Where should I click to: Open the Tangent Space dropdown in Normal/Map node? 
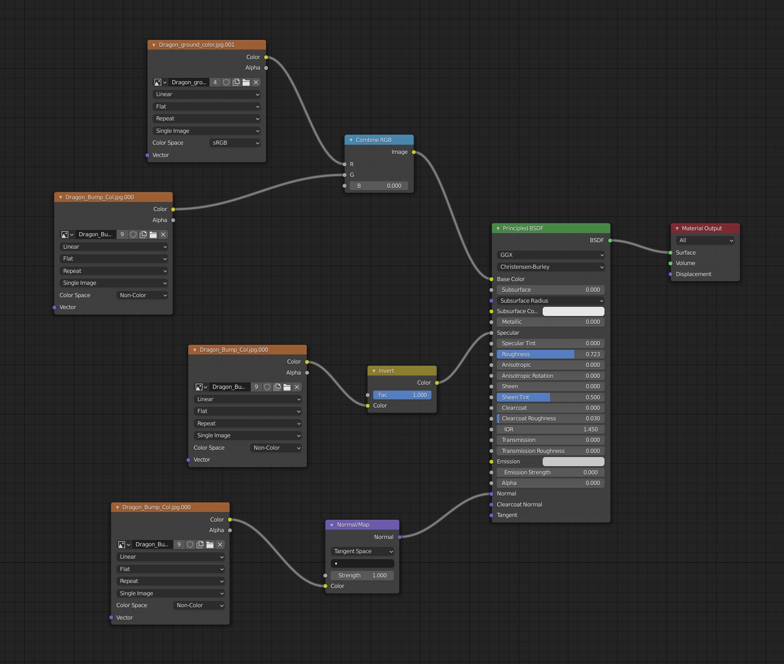[362, 551]
